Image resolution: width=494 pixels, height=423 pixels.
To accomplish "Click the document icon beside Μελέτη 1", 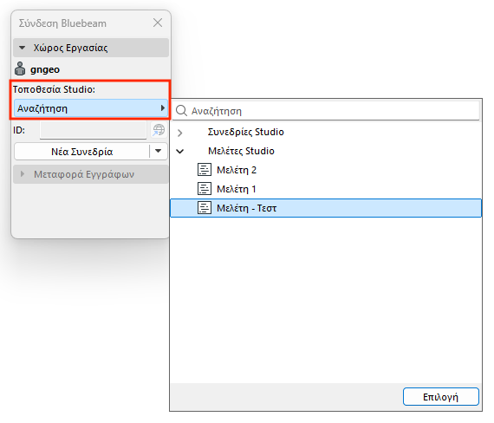I will 205,189.
